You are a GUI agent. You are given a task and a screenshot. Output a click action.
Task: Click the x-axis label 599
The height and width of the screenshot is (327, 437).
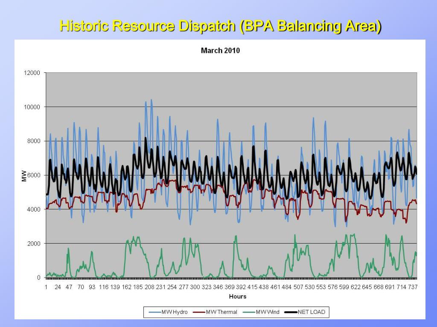coord(344,287)
